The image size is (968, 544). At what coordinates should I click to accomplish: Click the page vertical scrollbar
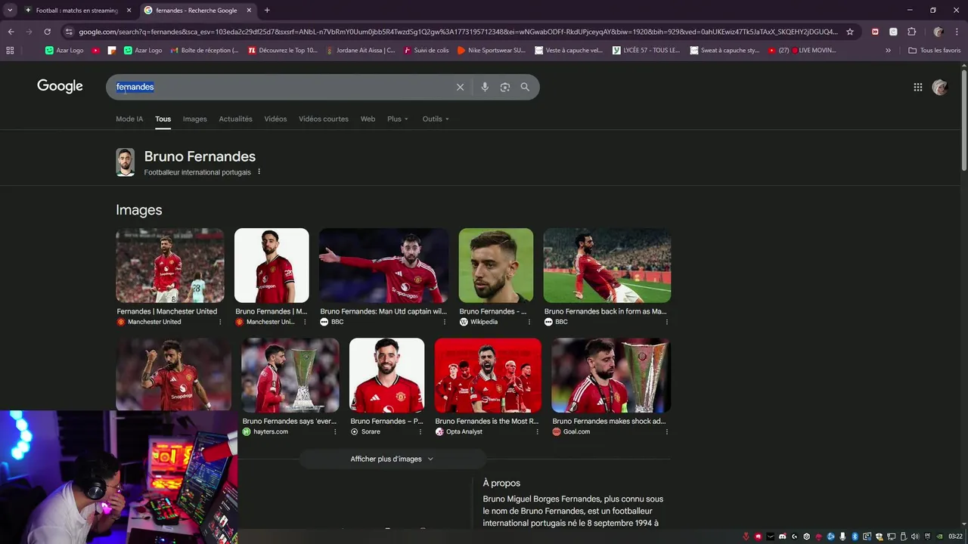[x=963, y=119]
